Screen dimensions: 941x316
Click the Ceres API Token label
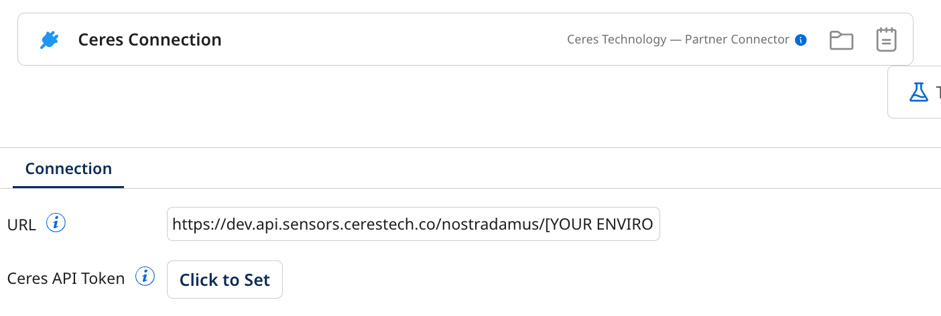click(x=66, y=279)
